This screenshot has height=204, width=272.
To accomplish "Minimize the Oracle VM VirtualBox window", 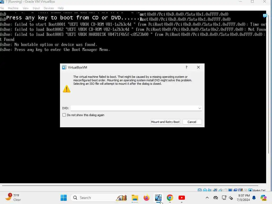I will click(240, 2).
